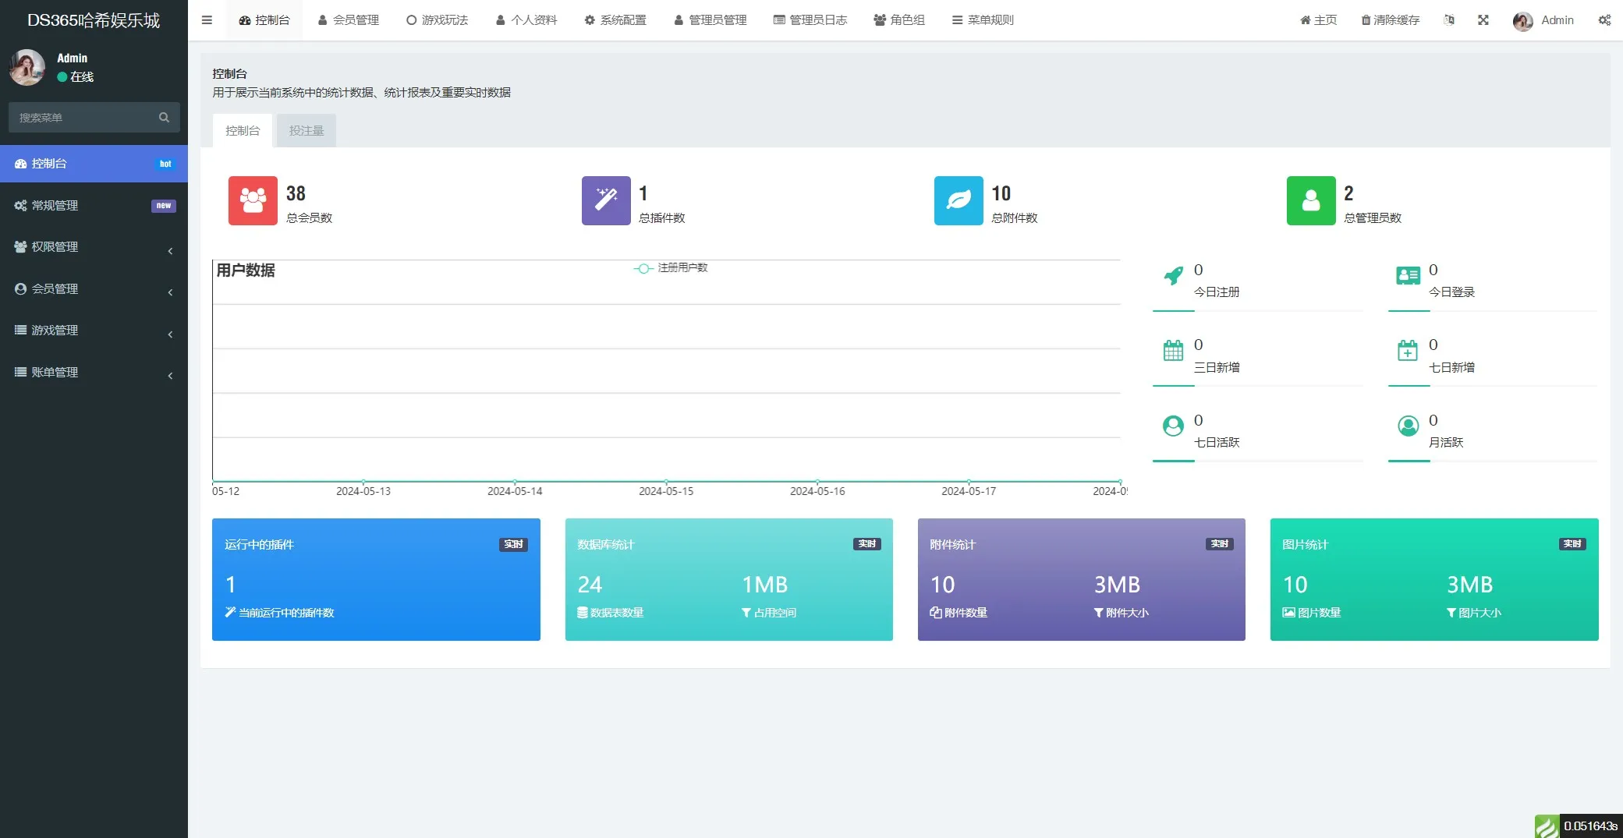Toggle the 注册用户数 chart legend series
Viewport: 1623px width, 838px height.
(x=671, y=268)
